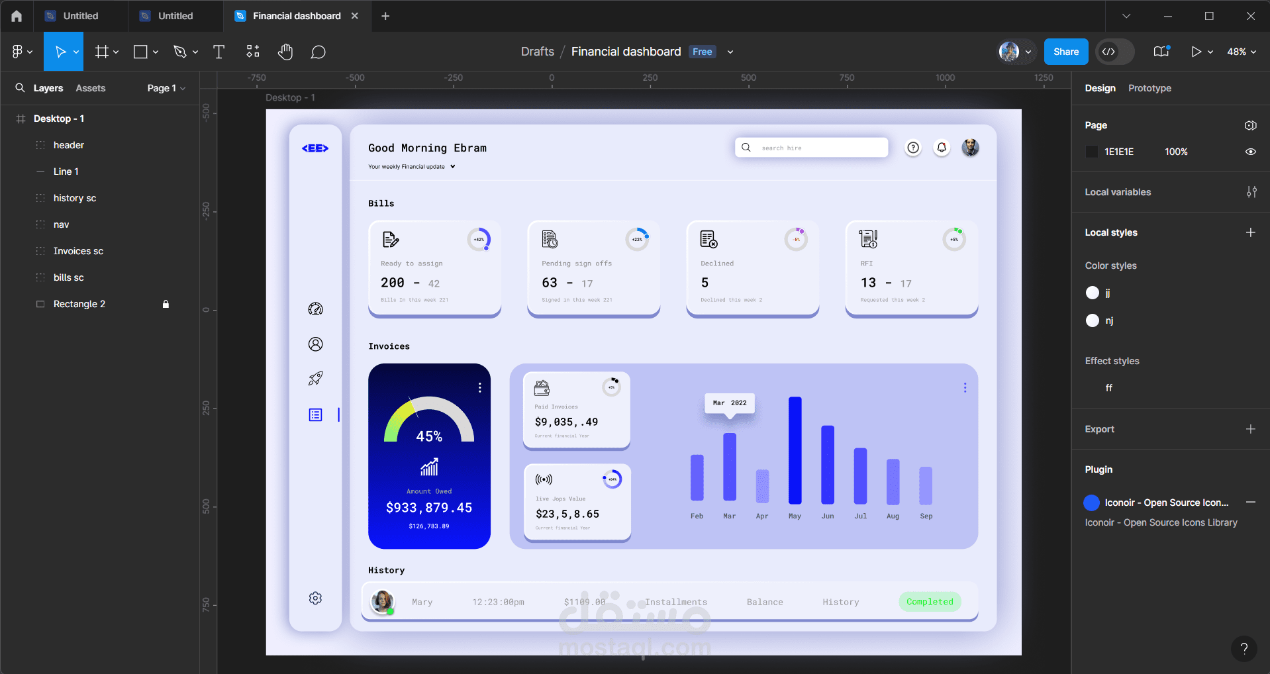Click the Present play button
This screenshot has height=674, width=1270.
tap(1196, 52)
